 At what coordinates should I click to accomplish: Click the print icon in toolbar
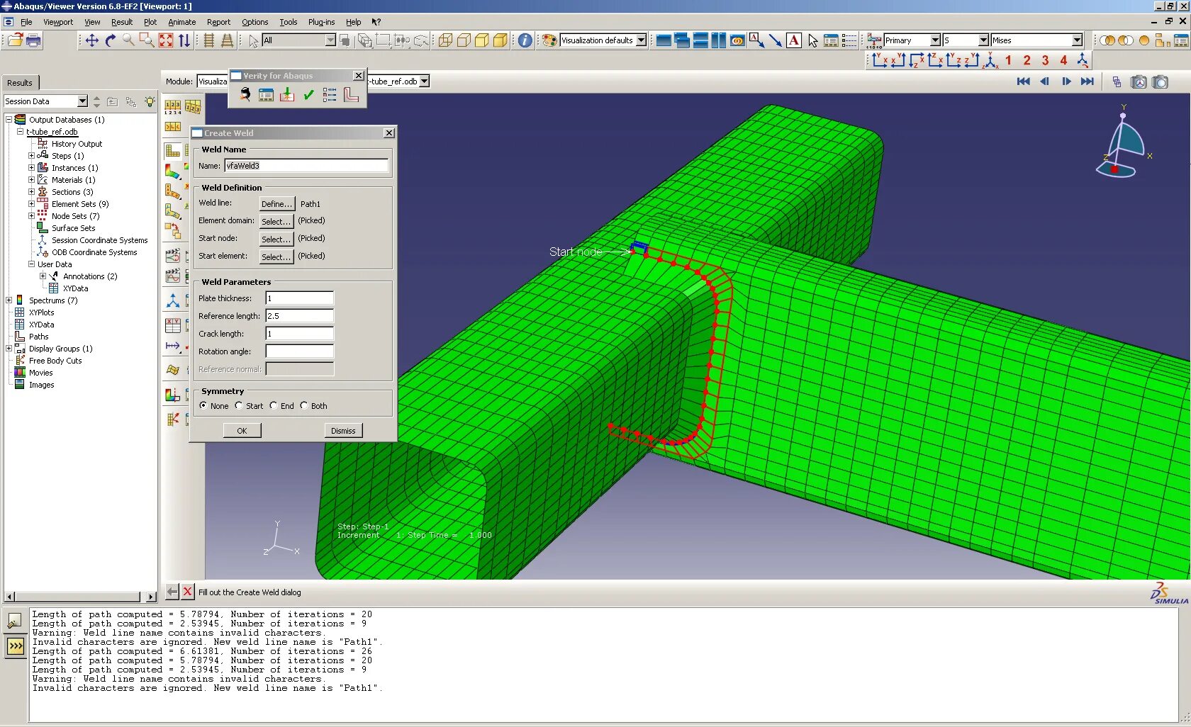(33, 40)
